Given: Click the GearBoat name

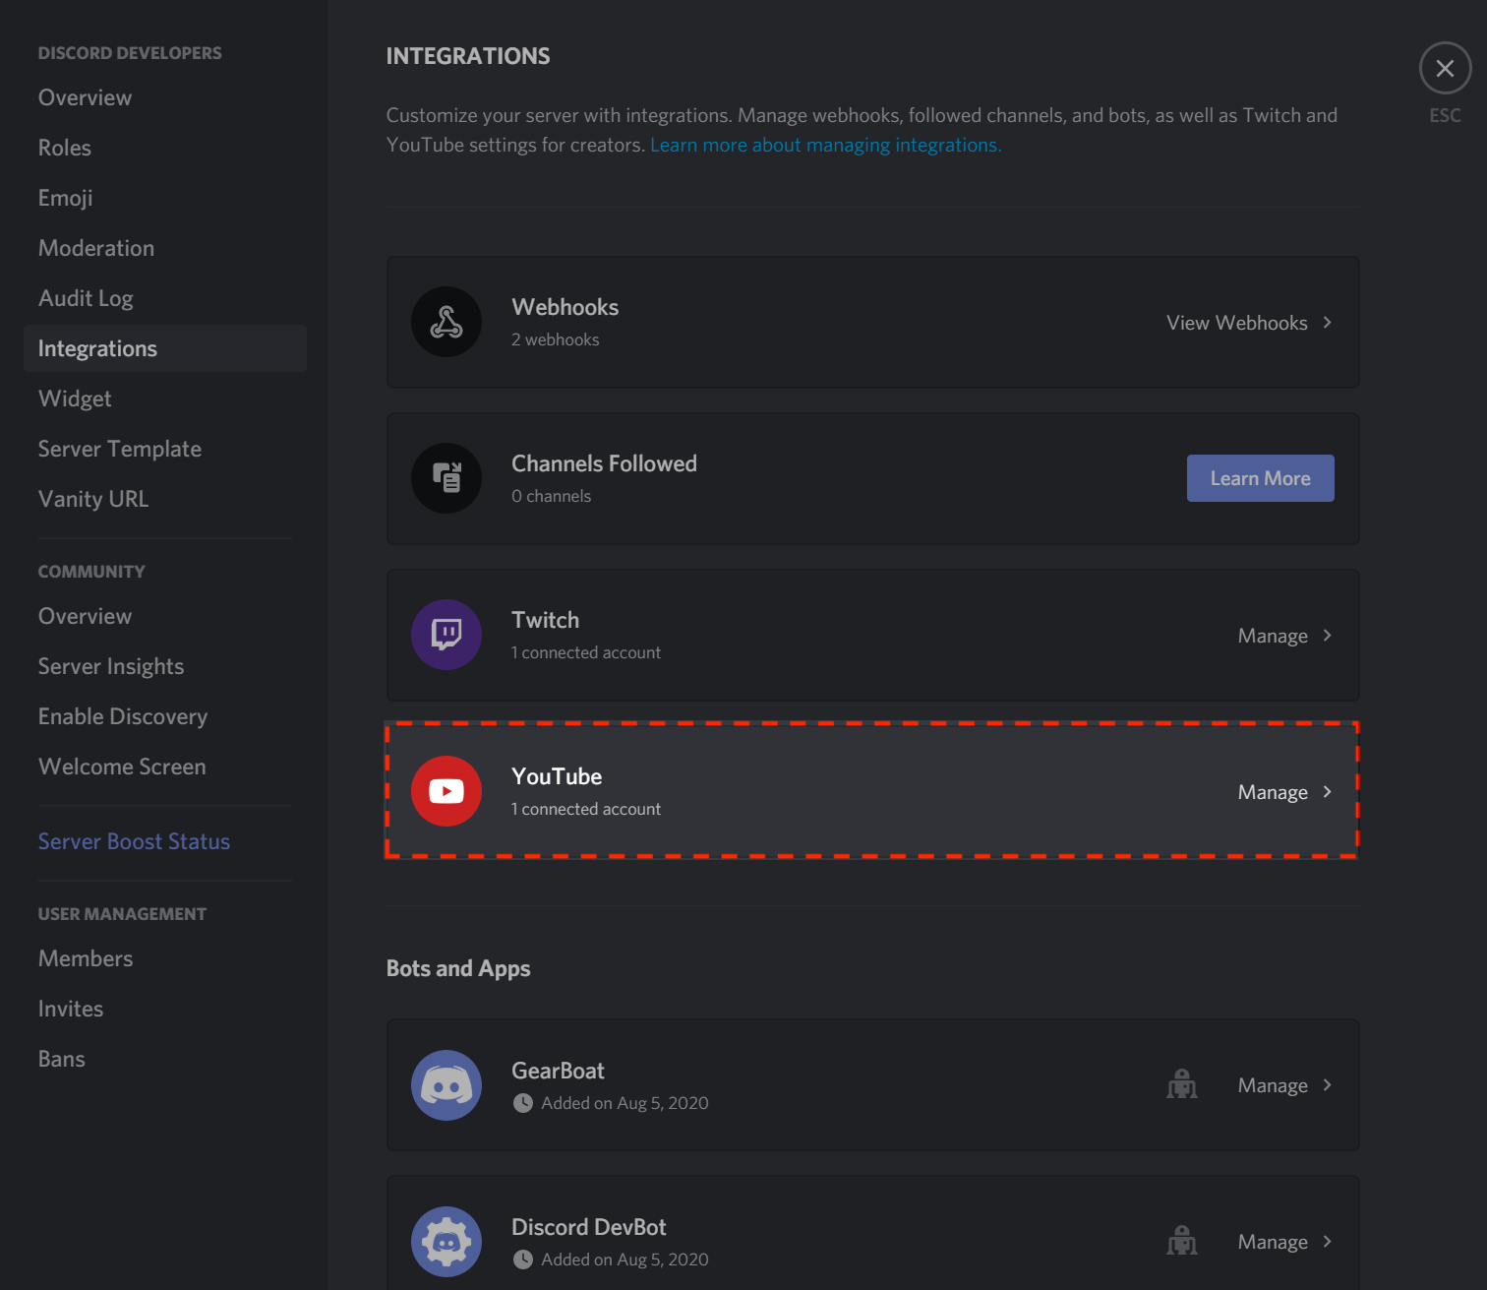Looking at the screenshot, I should click(x=558, y=1071).
